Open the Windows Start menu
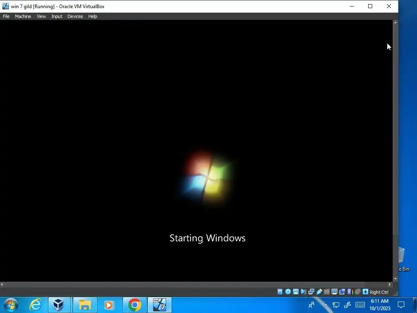The width and height of the screenshot is (417, 313). (x=11, y=305)
